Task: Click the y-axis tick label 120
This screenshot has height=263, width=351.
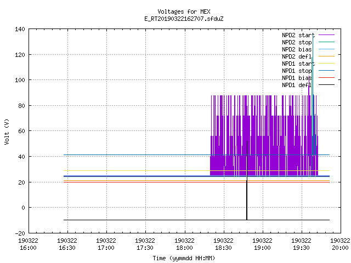Action: coord(20,55)
